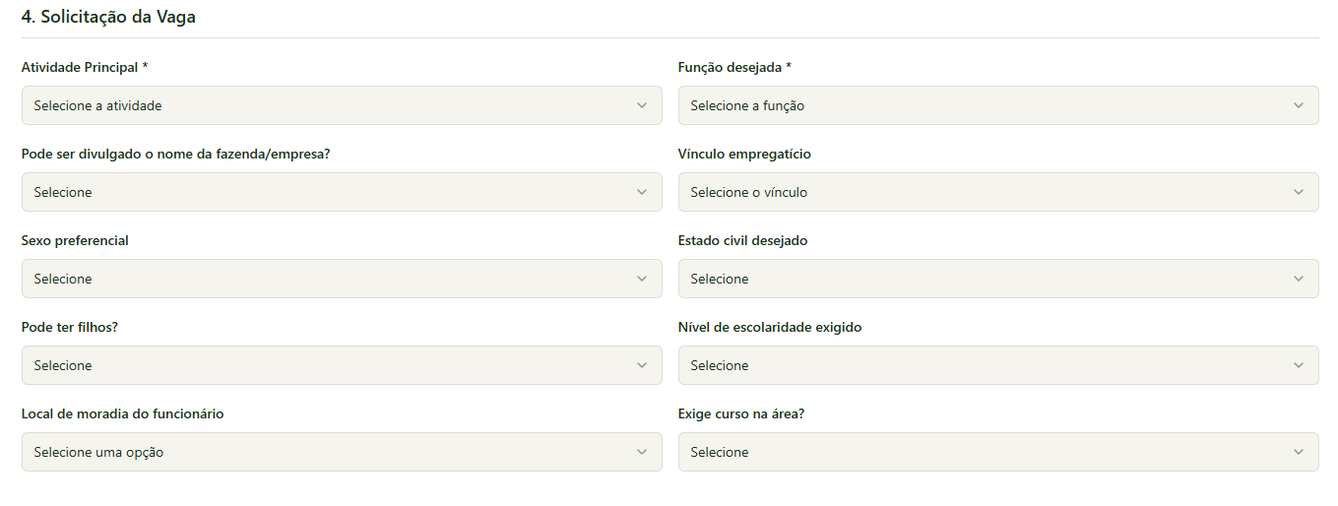The width and height of the screenshot is (1338, 506).
Task: Select Sexo preferencial dropdown field
Action: click(x=342, y=279)
